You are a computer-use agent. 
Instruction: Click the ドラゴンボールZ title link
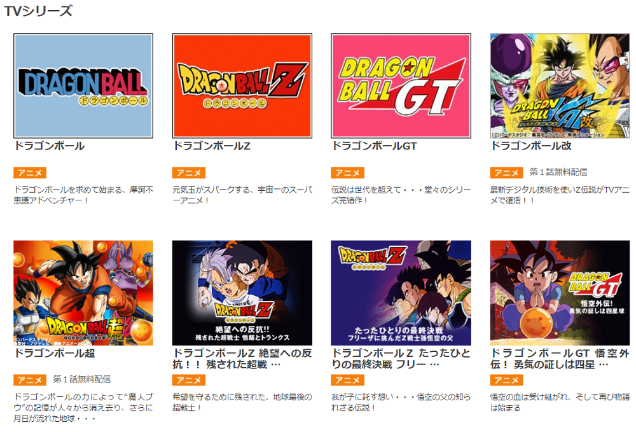point(212,146)
